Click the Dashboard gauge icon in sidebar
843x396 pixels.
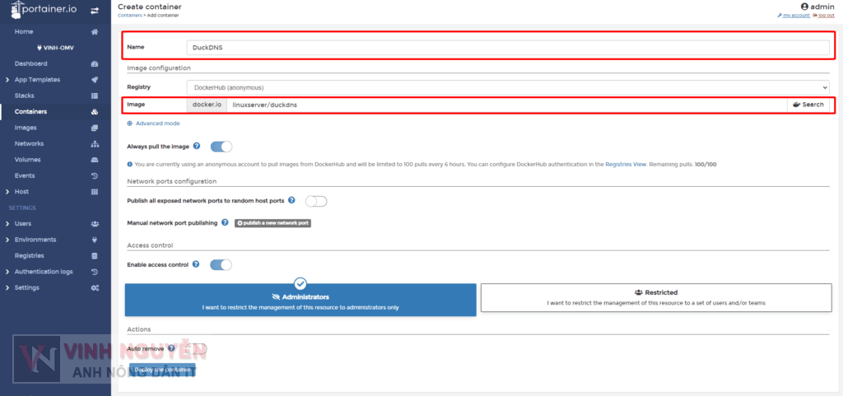[x=95, y=64]
